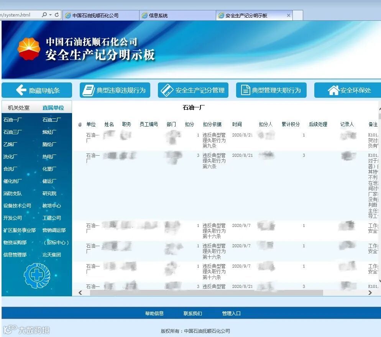Go to 安全环保处 page

point(348,90)
